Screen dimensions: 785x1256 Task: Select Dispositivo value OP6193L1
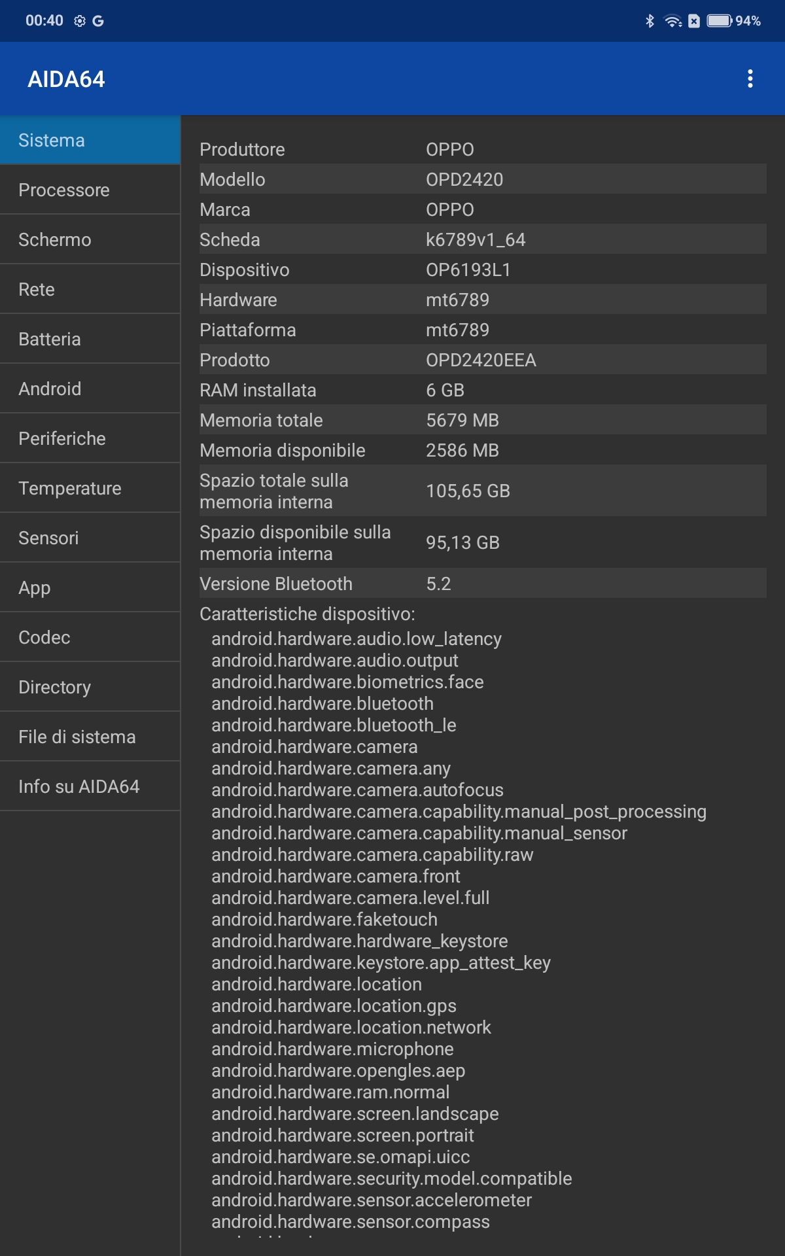pyautogui.click(x=468, y=270)
